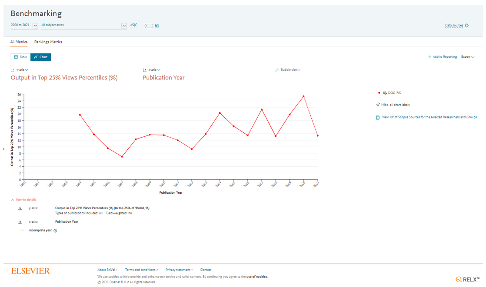Click the Elsevier B.V. copyright link
The width and height of the screenshot is (486, 287).
click(119, 282)
